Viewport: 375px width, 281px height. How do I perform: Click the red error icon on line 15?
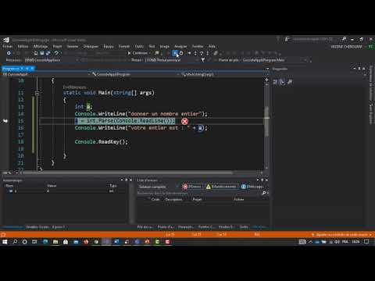184,121
